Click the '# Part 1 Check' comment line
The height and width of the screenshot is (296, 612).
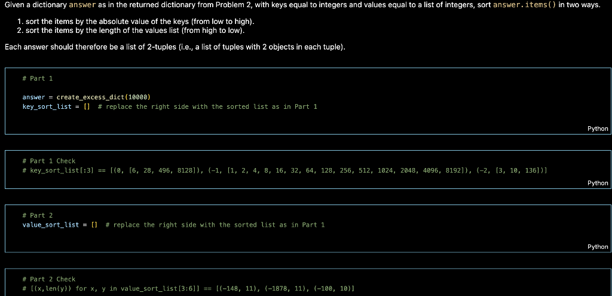click(49, 161)
